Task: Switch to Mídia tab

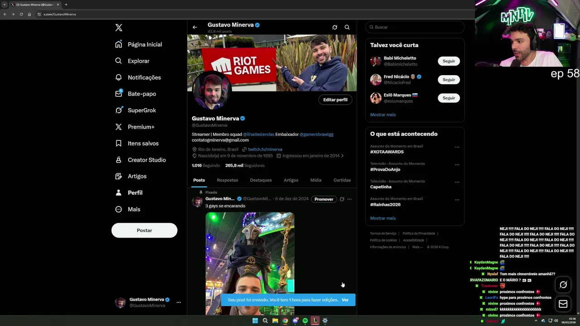Action: click(x=316, y=180)
